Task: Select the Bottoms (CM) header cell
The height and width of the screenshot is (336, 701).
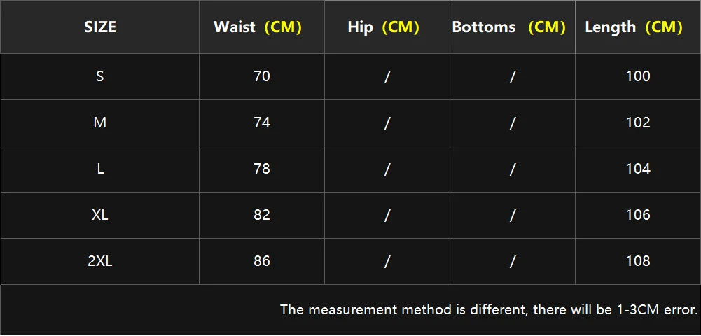Action: pyautogui.click(x=508, y=27)
